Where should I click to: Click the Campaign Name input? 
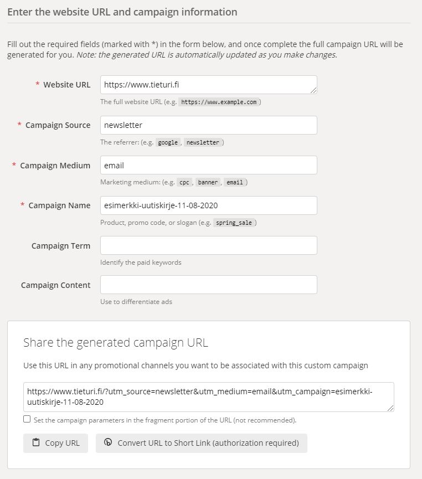208,205
